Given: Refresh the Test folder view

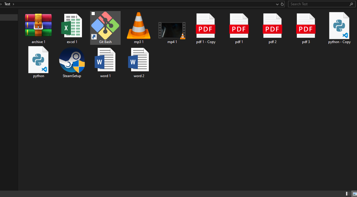Looking at the screenshot, I should [282, 4].
